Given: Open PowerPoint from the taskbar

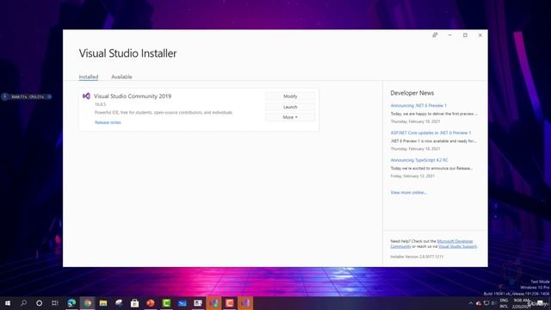Looking at the screenshot, I should coord(151,303).
